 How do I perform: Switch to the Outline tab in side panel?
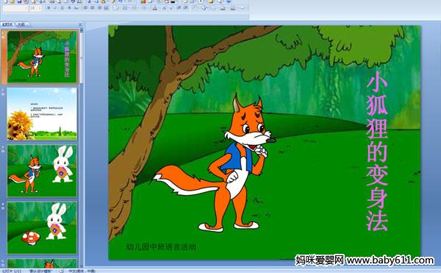21,24
